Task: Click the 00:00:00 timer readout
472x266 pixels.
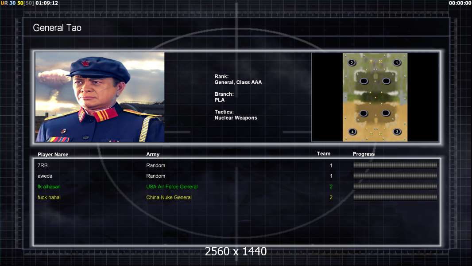Action: coord(460,3)
